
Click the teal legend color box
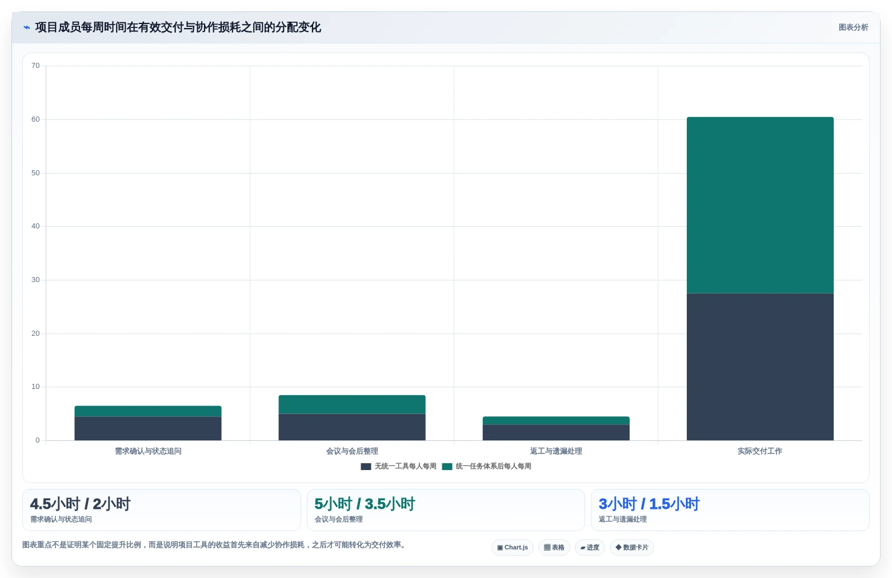447,467
